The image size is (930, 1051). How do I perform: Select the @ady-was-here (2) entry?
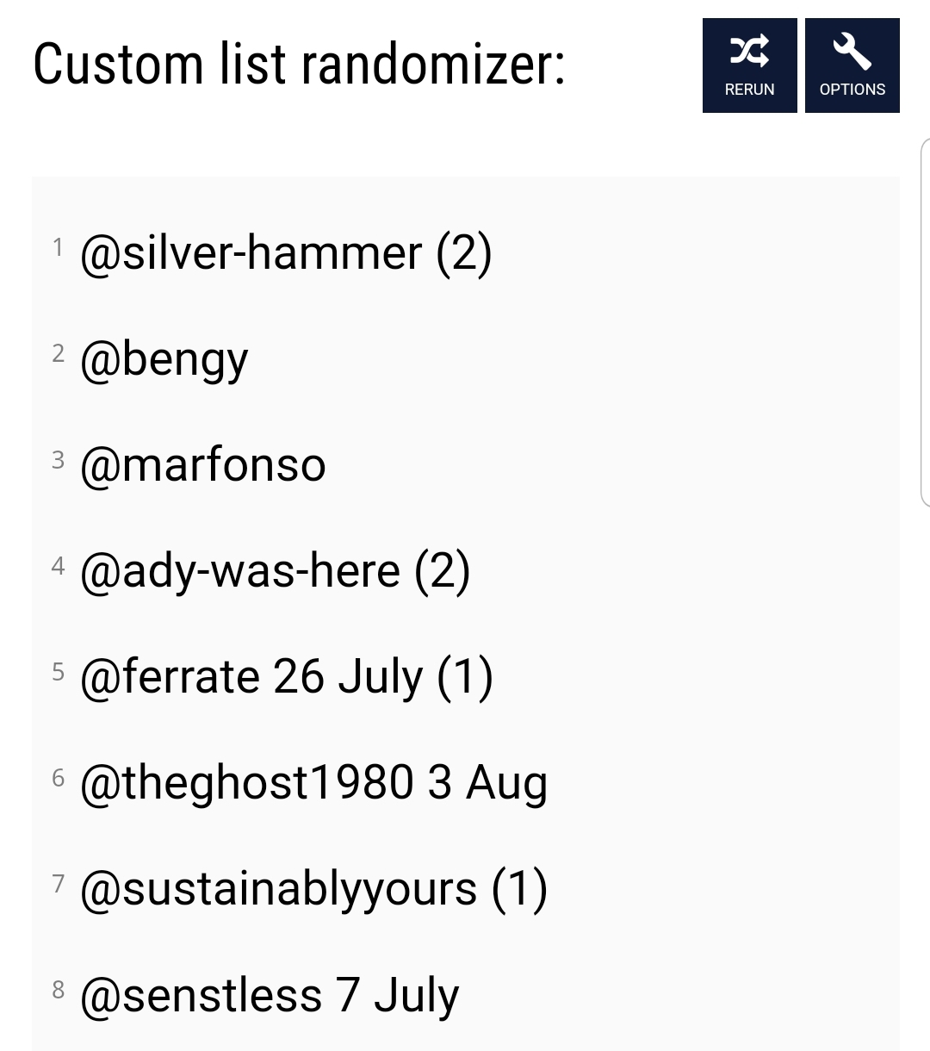click(275, 571)
